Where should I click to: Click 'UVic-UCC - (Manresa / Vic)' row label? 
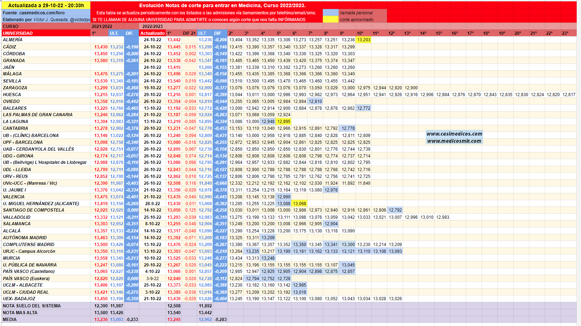click(46, 183)
